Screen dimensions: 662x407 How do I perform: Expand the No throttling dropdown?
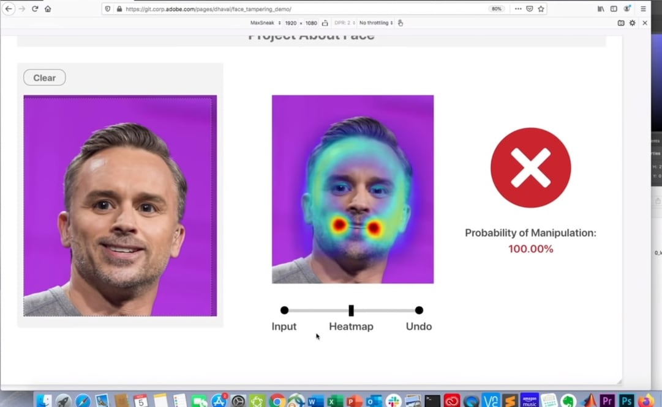pyautogui.click(x=376, y=23)
